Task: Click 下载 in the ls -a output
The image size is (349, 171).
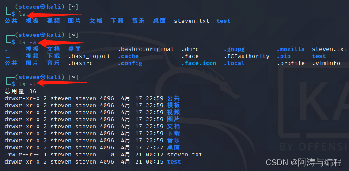Action: click(53, 56)
